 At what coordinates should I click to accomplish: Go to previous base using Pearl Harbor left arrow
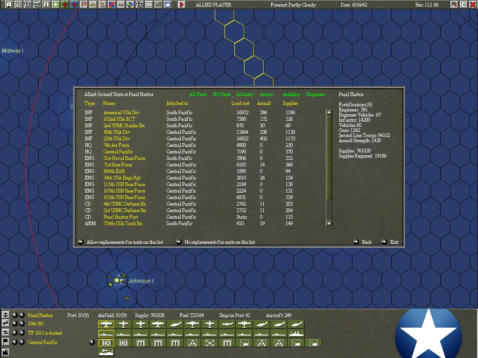click(14, 315)
